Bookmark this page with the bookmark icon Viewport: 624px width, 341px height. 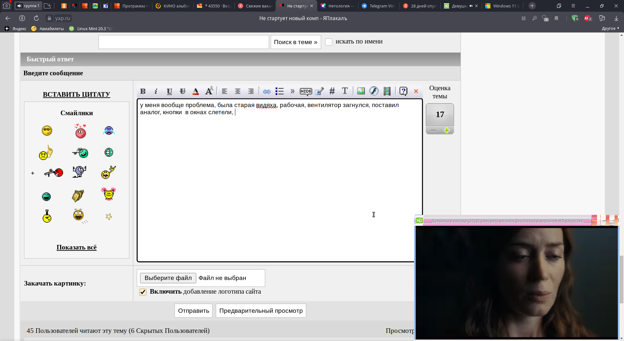556,18
